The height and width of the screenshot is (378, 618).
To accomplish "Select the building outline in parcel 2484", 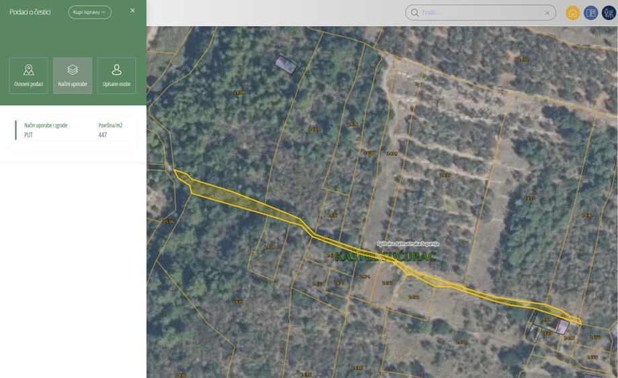I will [x=286, y=64].
